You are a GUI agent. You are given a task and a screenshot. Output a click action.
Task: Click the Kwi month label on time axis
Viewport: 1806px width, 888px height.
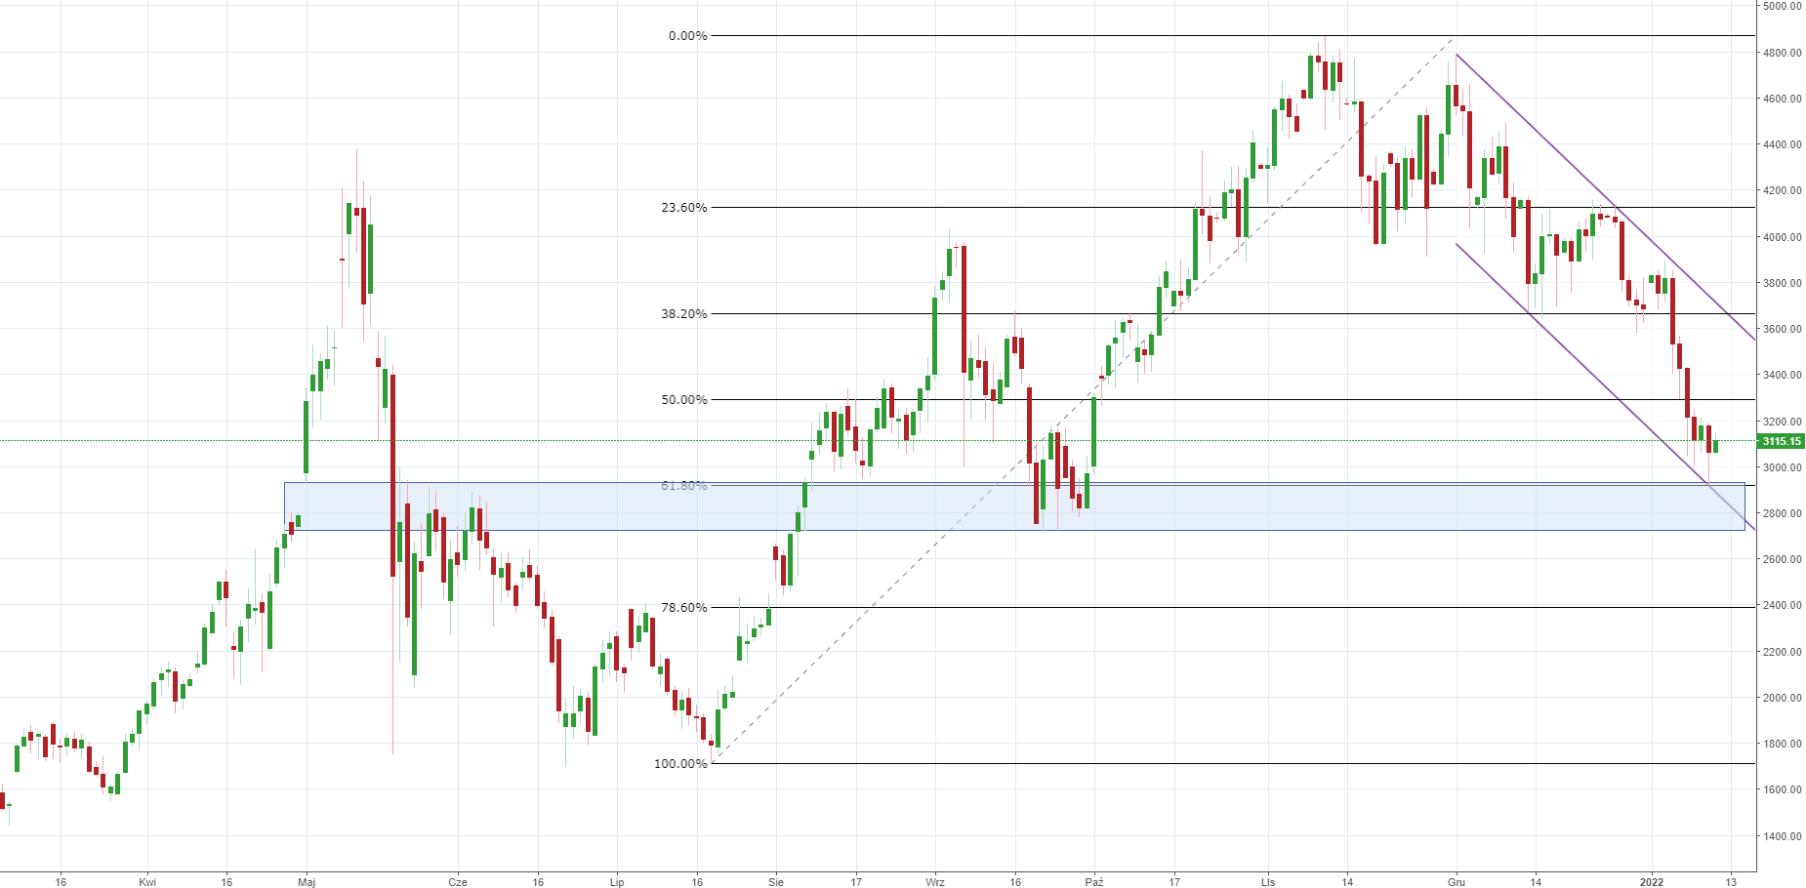(147, 882)
